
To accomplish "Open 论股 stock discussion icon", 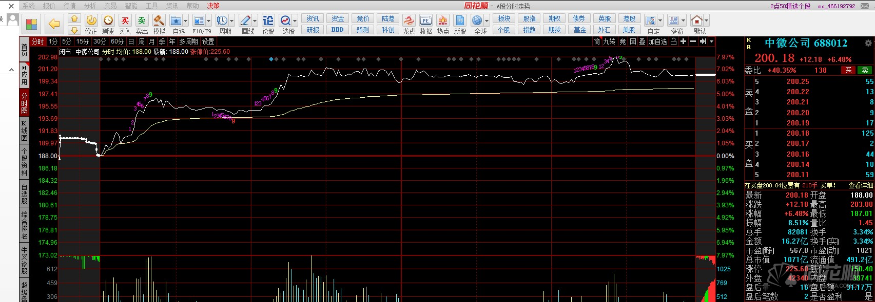I will point(268,21).
